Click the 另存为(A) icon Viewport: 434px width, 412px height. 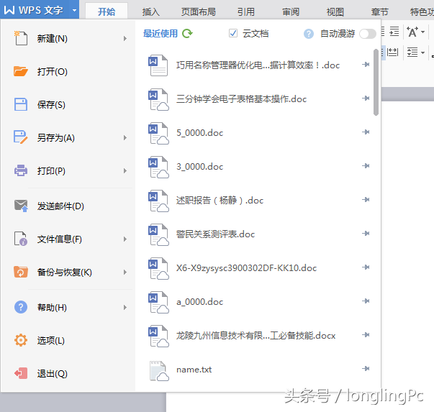(21, 137)
